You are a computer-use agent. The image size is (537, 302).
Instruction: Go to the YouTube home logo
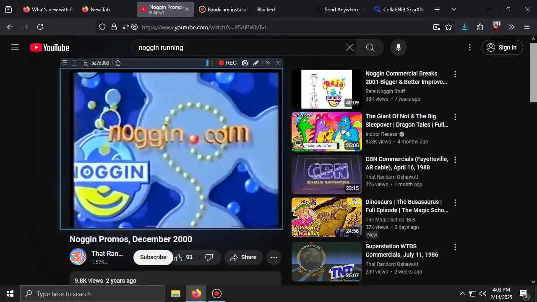point(50,48)
